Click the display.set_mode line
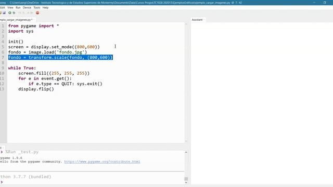 click(54, 47)
